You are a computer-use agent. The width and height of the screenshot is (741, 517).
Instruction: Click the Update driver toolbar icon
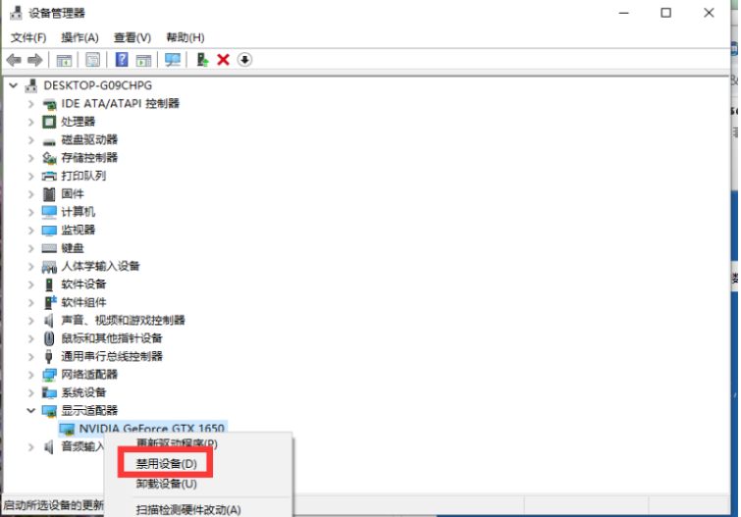pyautogui.click(x=202, y=60)
